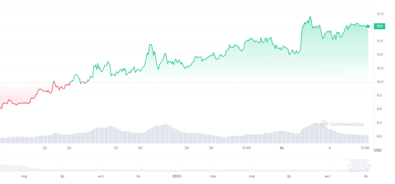Click the CoinMarketCap watermark text
The width and height of the screenshot is (395, 184).
point(347,124)
